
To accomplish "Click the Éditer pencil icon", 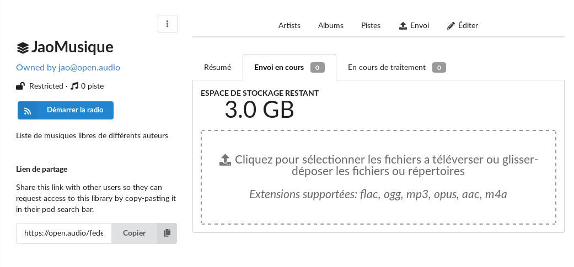I will click(451, 25).
